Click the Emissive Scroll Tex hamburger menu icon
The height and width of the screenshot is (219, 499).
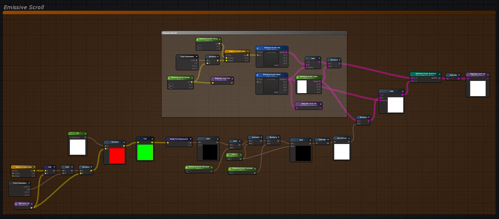click(258, 48)
